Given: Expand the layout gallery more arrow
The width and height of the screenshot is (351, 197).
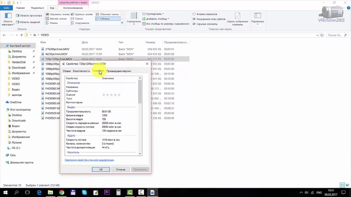Looking at the screenshot, I should [122, 23].
